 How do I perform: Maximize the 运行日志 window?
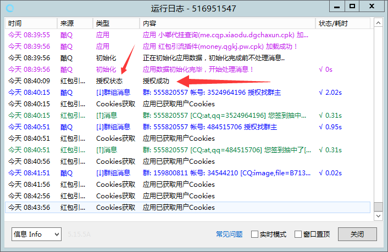(x=352, y=7)
